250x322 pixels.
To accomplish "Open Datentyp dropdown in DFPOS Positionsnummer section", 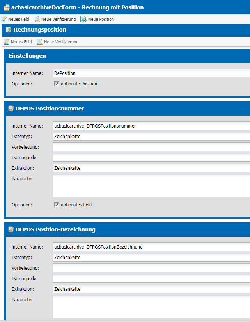I will tap(151, 136).
